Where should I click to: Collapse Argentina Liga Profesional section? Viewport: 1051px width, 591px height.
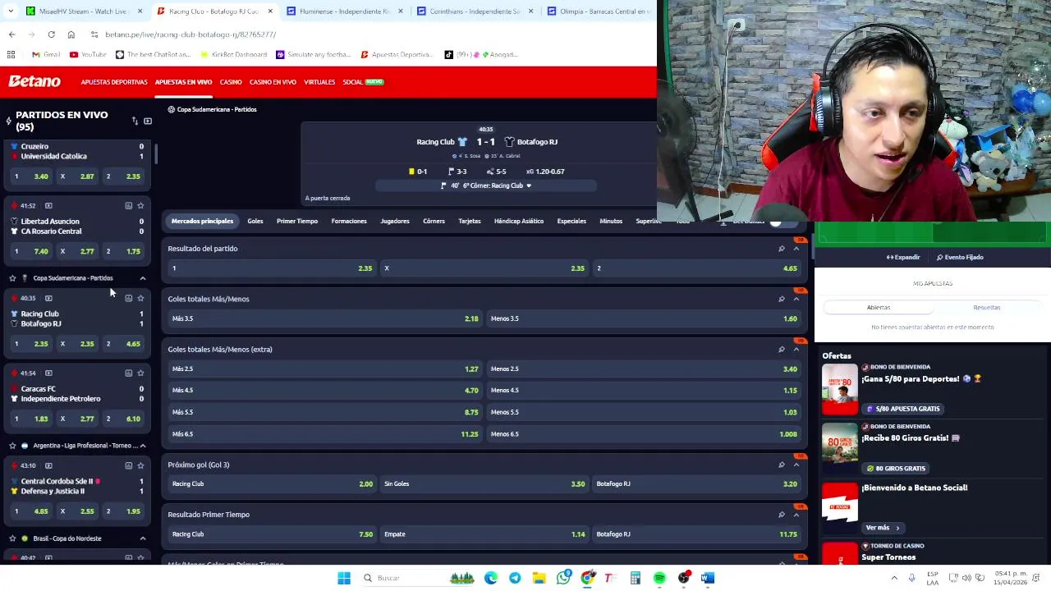(x=143, y=446)
